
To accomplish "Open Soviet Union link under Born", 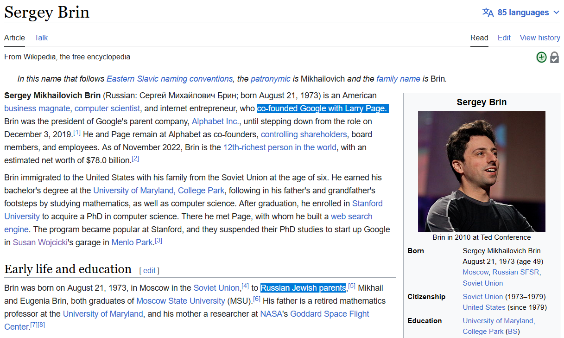I will 483,283.
